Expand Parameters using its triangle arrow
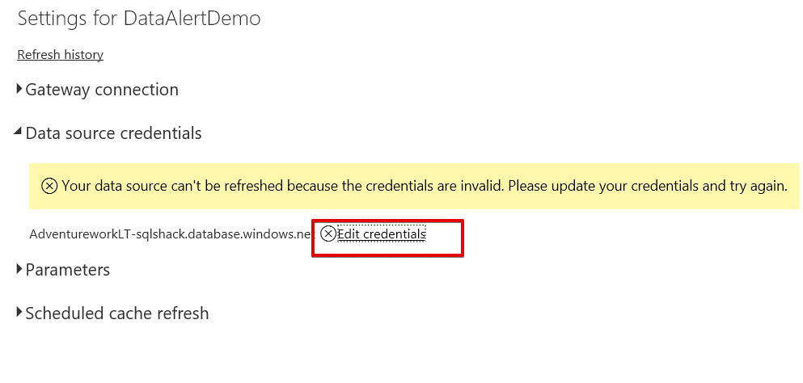The height and width of the screenshot is (383, 803). coord(19,269)
